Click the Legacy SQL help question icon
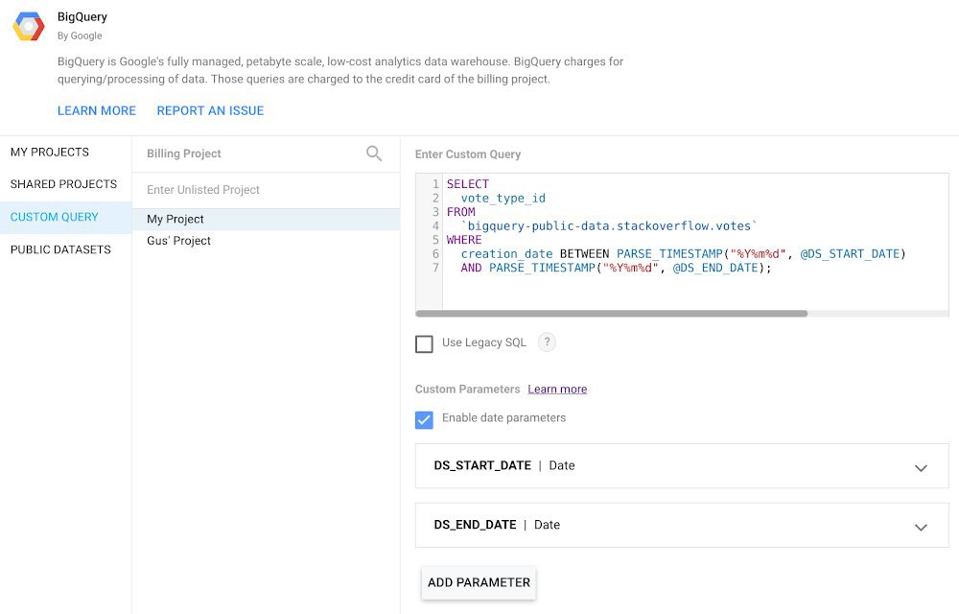 click(547, 342)
